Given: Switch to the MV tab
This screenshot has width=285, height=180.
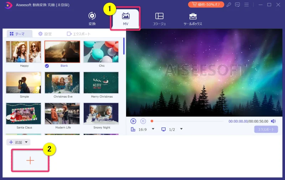Looking at the screenshot, I should [x=126, y=18].
